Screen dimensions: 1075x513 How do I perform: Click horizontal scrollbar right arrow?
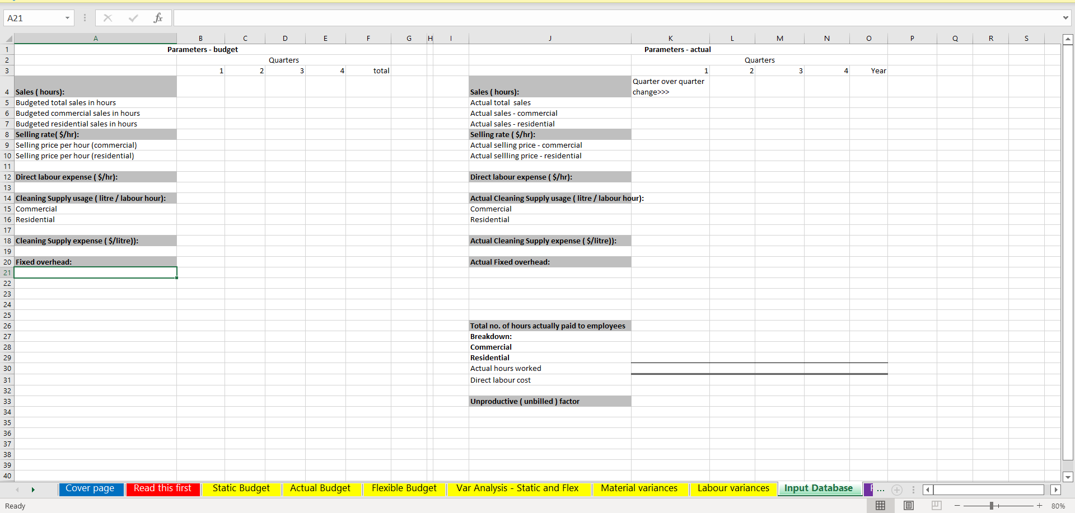[1056, 490]
